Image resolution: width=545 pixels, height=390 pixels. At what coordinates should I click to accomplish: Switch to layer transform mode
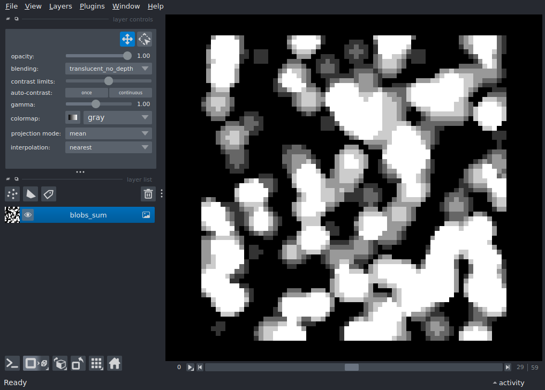click(144, 39)
